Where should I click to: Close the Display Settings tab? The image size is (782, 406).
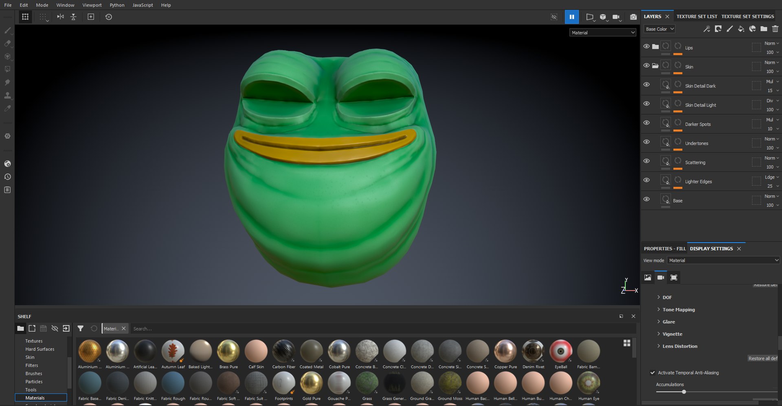739,248
